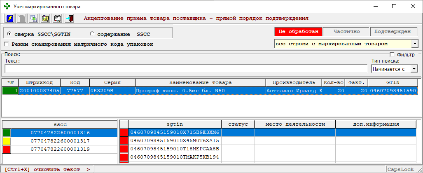423x173 pixels.
Task: Click the 'Подтвержден' status button
Action: 393,31
